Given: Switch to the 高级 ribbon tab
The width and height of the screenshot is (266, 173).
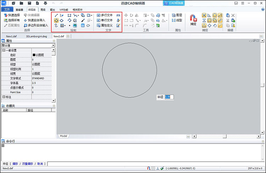Looking at the screenshot, I should (43, 10).
